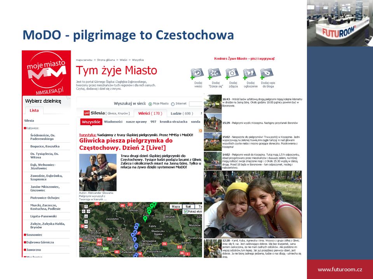
Task: Select the Wiadomości news filter
Action: coord(113,122)
